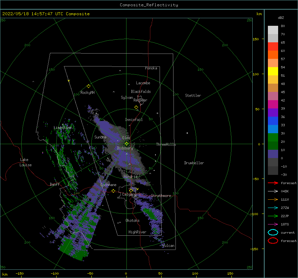Click the red forecast ellipse legend icon
This screenshot has width=298, height=278.
273,241
